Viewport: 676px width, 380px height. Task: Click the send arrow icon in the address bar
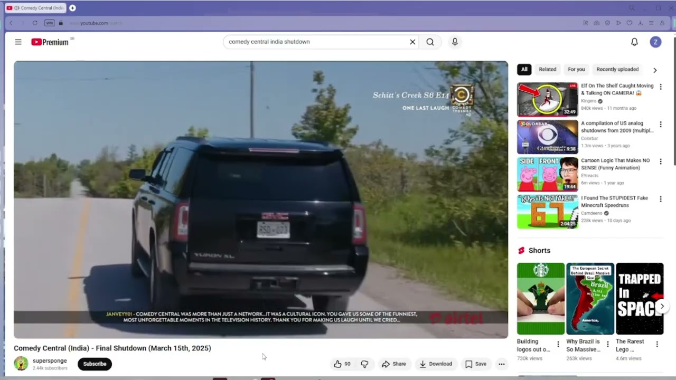[x=618, y=23]
